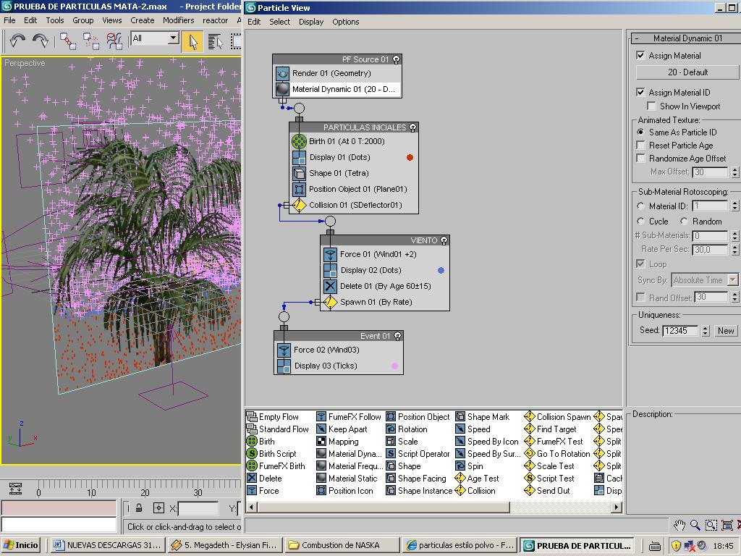Click the Pan tool hand icon
Viewport: 741px width, 556px height.
point(679,525)
